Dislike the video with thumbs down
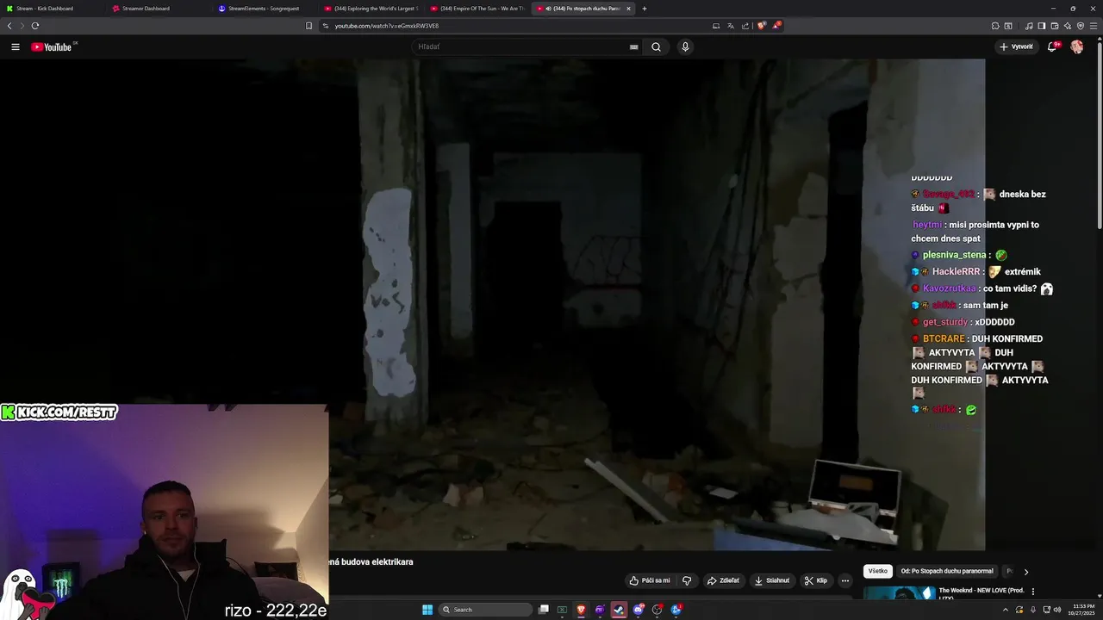The height and width of the screenshot is (620, 1103). (687, 580)
